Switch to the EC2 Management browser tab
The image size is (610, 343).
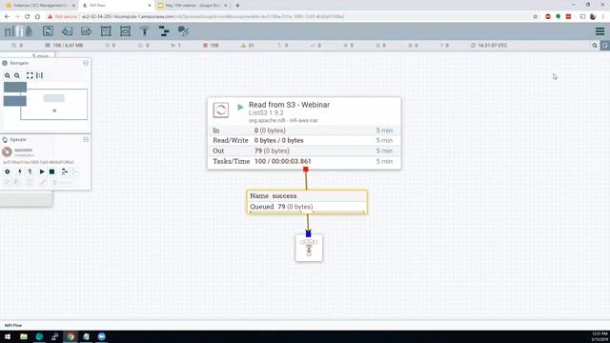(40, 6)
